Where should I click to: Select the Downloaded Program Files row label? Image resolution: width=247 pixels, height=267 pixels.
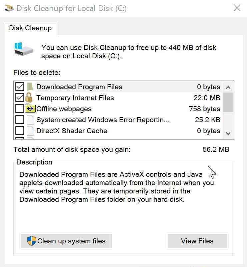79,87
